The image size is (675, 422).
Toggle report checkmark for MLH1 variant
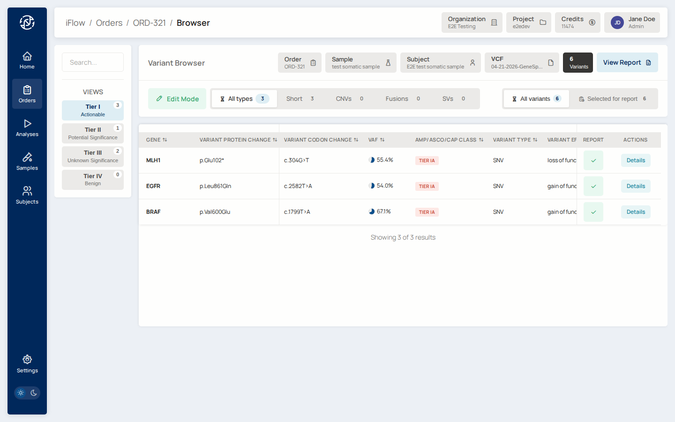pos(593,160)
